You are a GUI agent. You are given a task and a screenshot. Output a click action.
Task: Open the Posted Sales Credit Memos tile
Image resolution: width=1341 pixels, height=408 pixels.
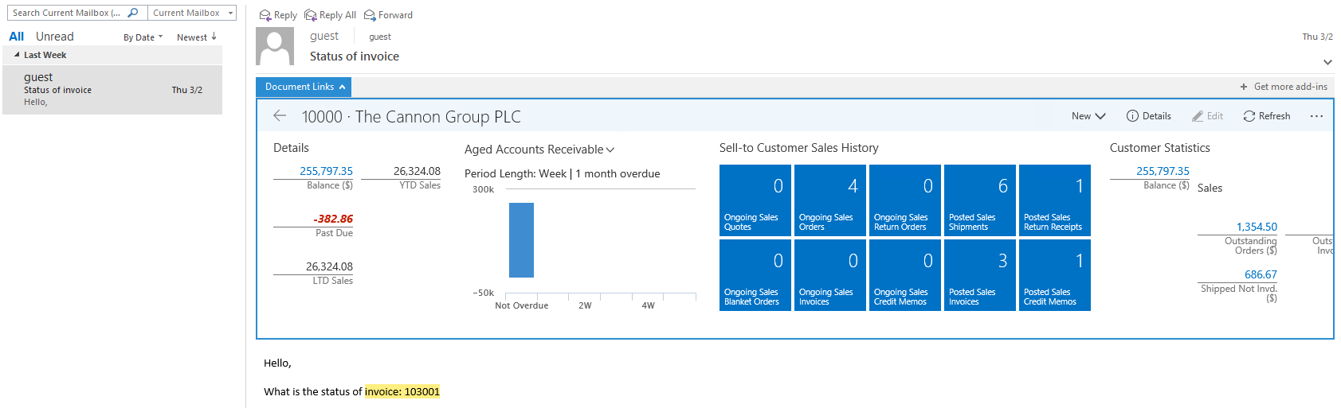(x=1055, y=275)
